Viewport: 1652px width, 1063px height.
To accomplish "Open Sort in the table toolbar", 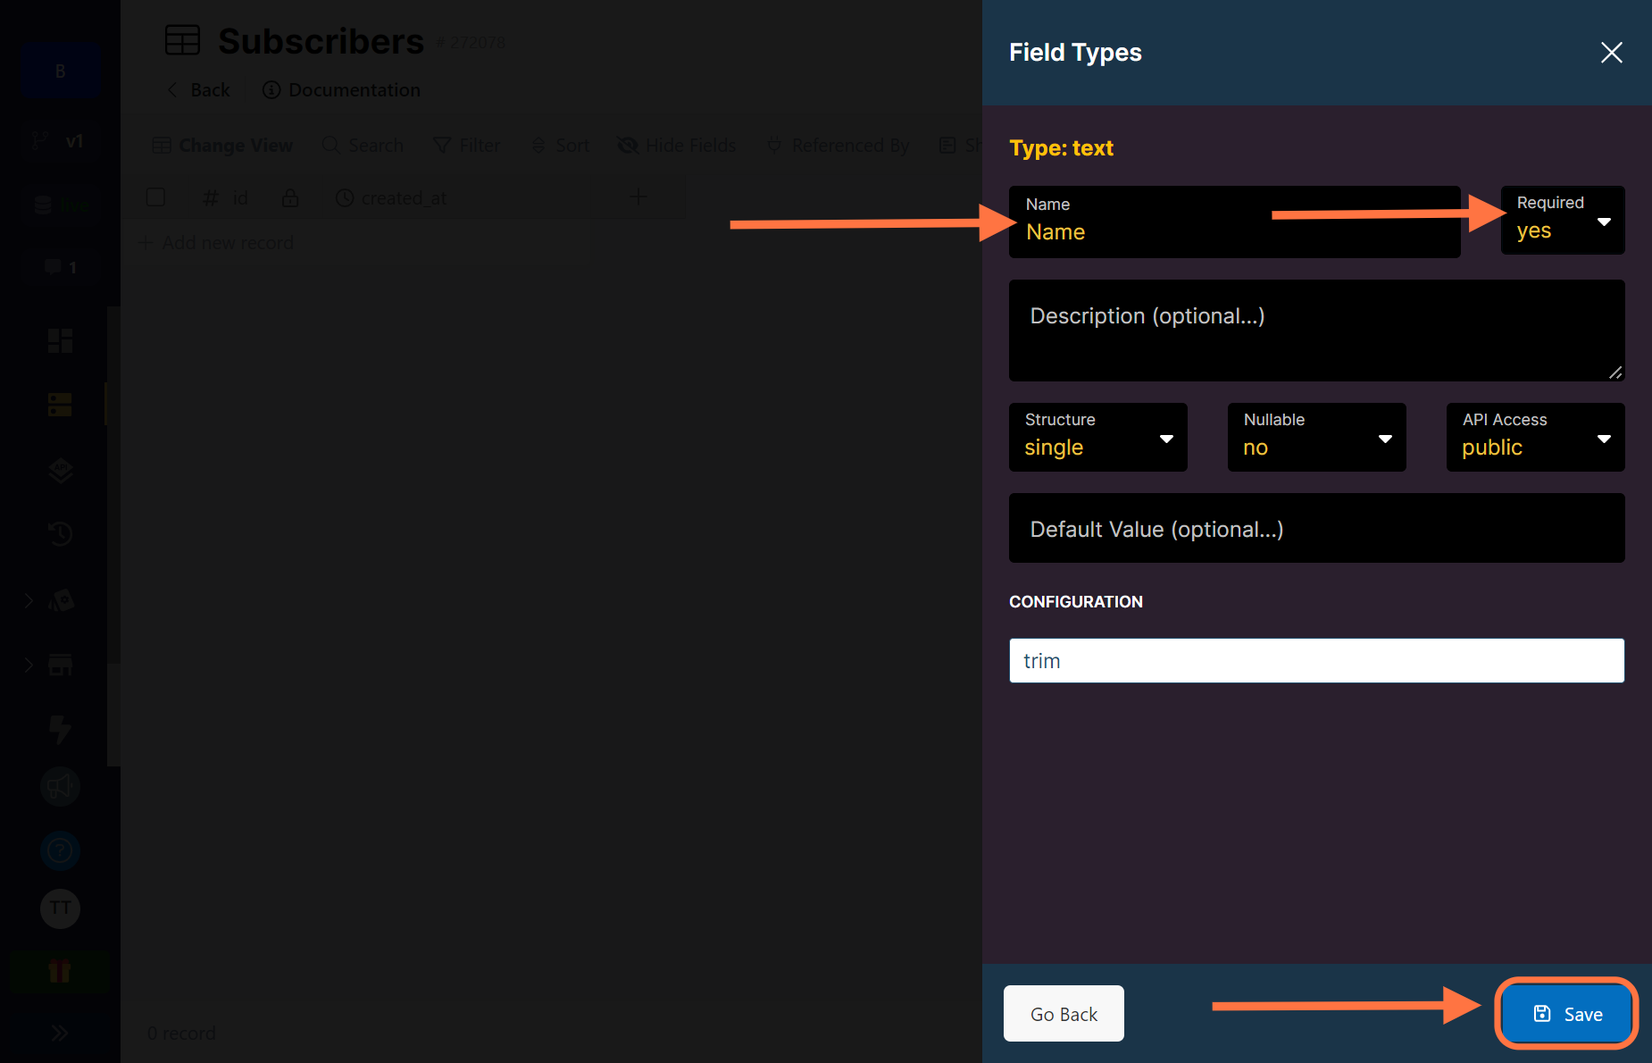I will [560, 146].
